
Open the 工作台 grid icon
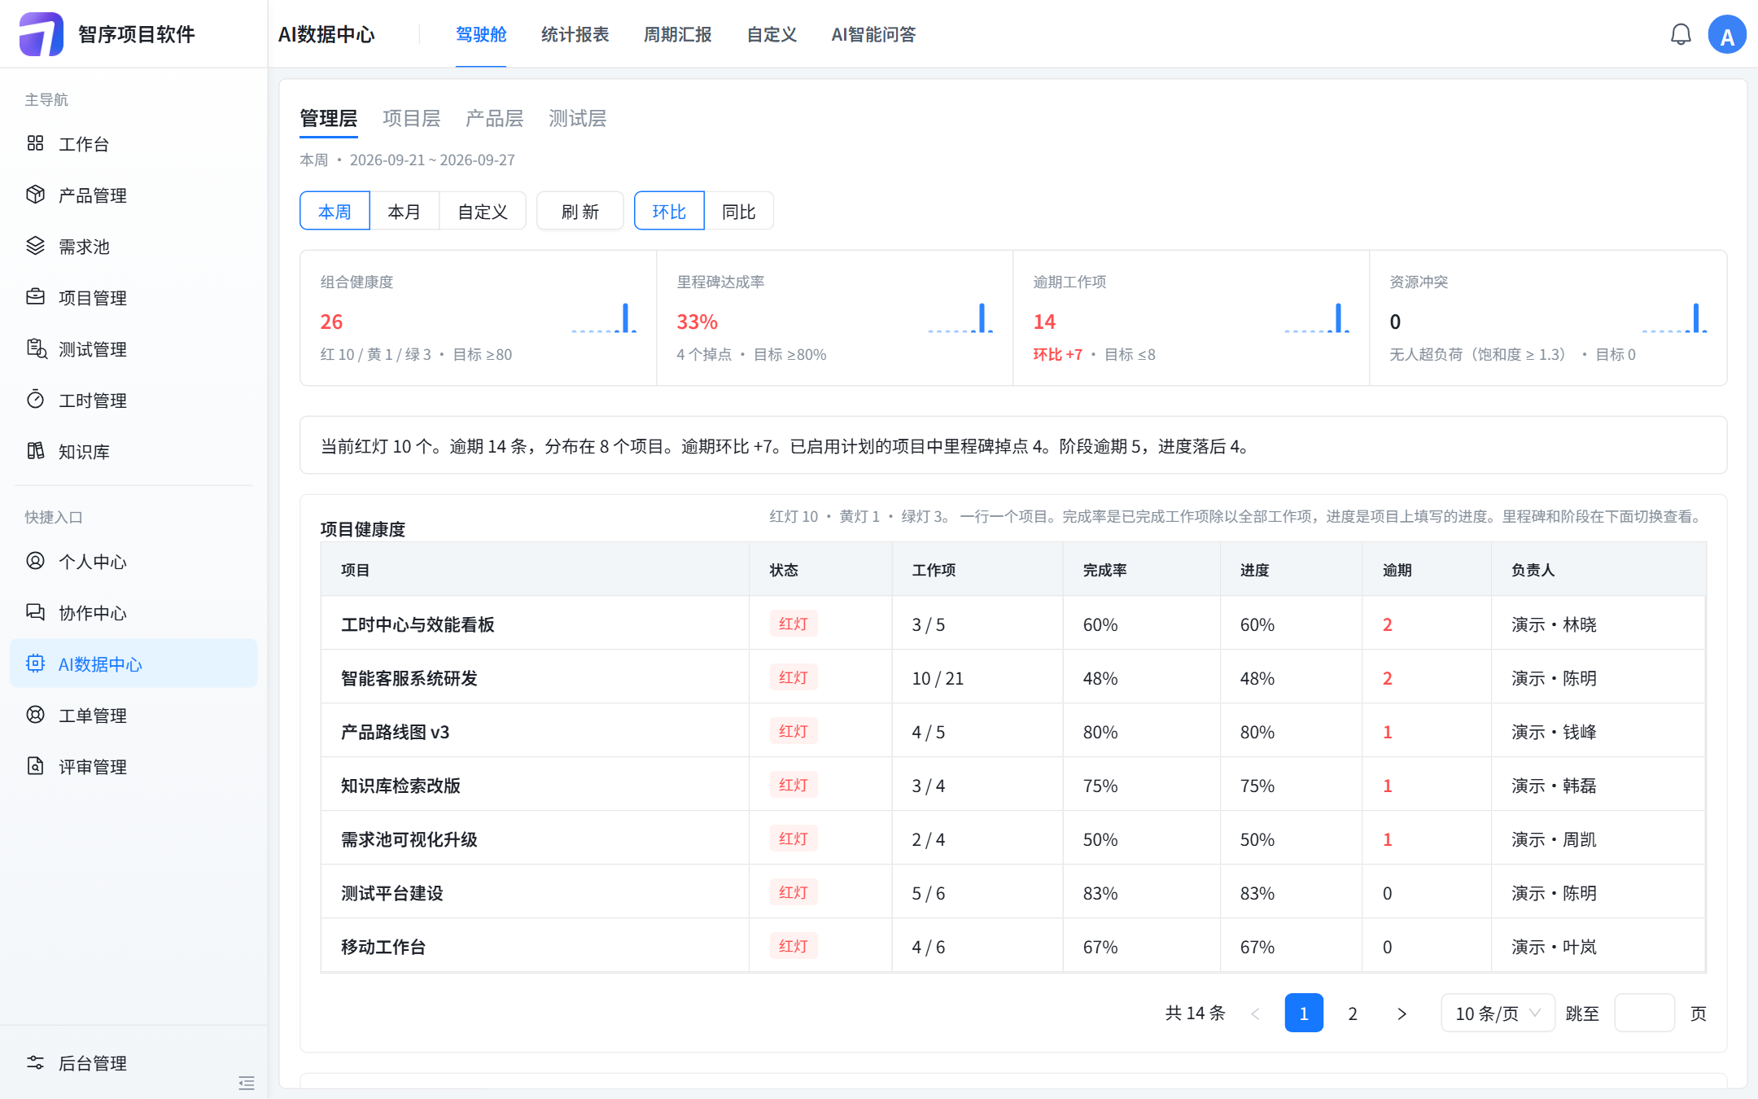tap(35, 143)
